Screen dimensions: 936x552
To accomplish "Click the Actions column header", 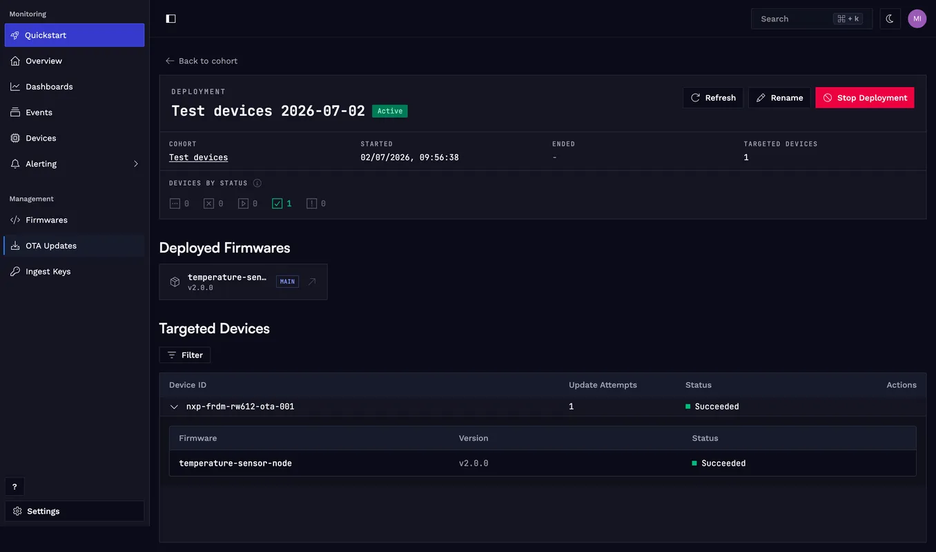I will tap(901, 385).
